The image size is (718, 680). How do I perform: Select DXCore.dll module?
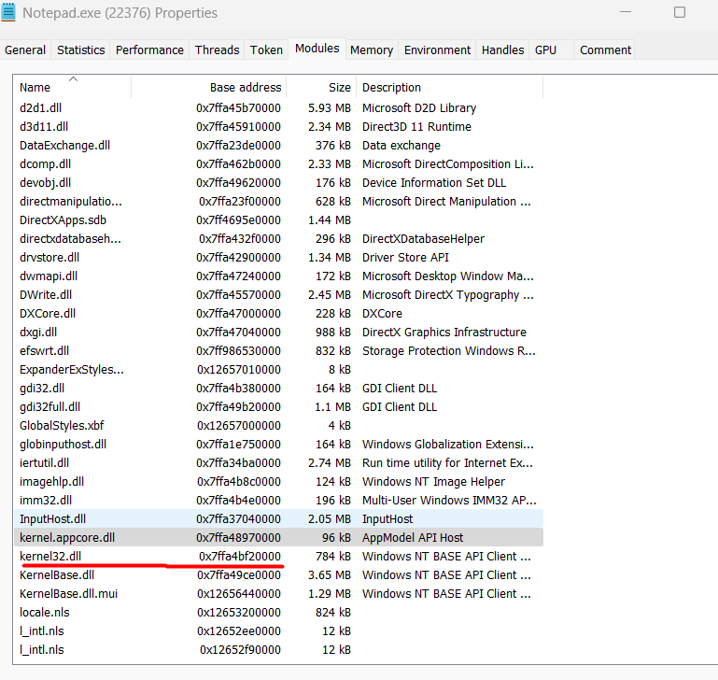click(x=279, y=314)
